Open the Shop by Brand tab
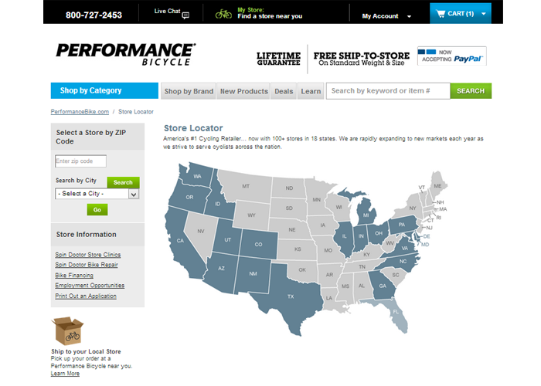Screen dimensions: 541x386 point(189,91)
